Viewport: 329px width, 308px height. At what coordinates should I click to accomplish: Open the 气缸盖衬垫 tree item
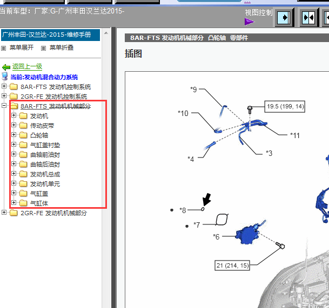point(45,145)
